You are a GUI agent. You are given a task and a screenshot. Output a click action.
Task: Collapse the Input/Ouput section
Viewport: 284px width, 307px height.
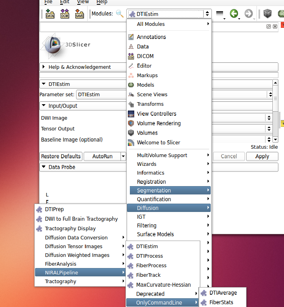pyautogui.click(x=63, y=106)
